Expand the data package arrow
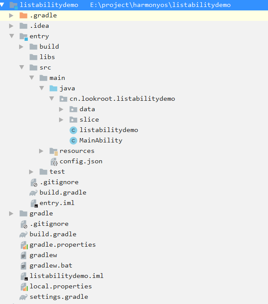This screenshot has height=304, width=268. click(61, 109)
